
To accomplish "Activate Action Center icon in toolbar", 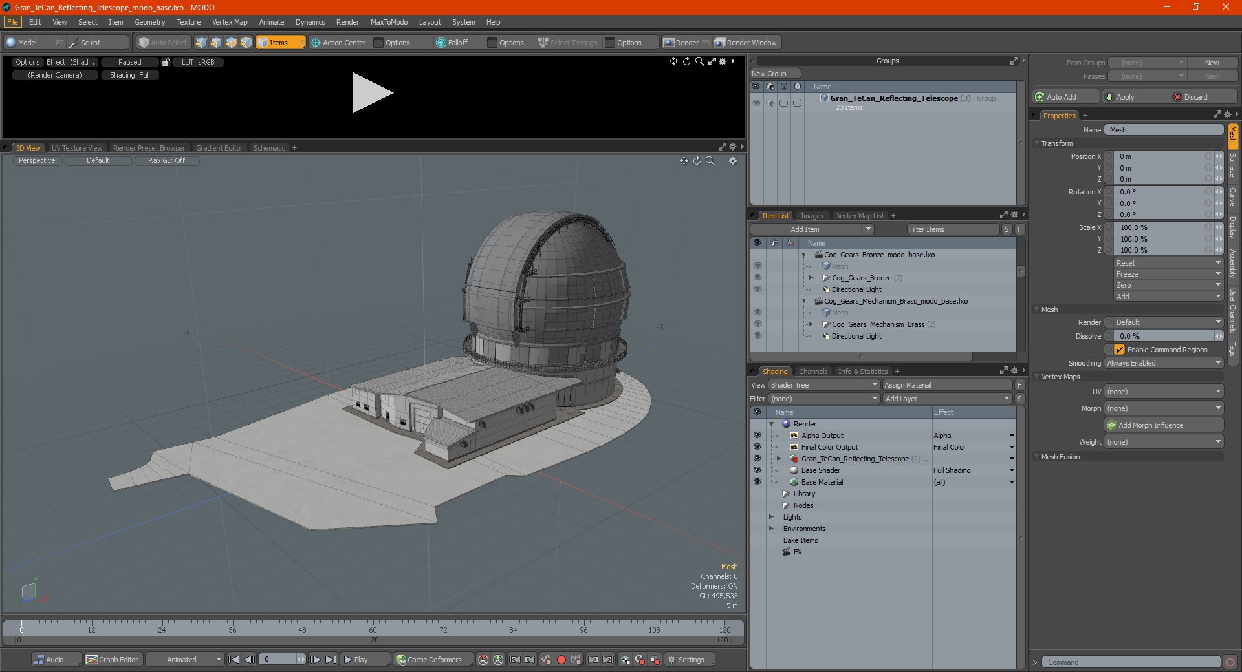I will tap(316, 43).
